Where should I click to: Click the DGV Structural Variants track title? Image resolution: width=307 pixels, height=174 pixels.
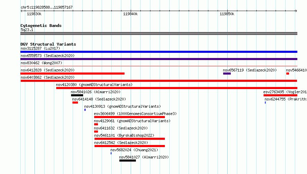48,44
